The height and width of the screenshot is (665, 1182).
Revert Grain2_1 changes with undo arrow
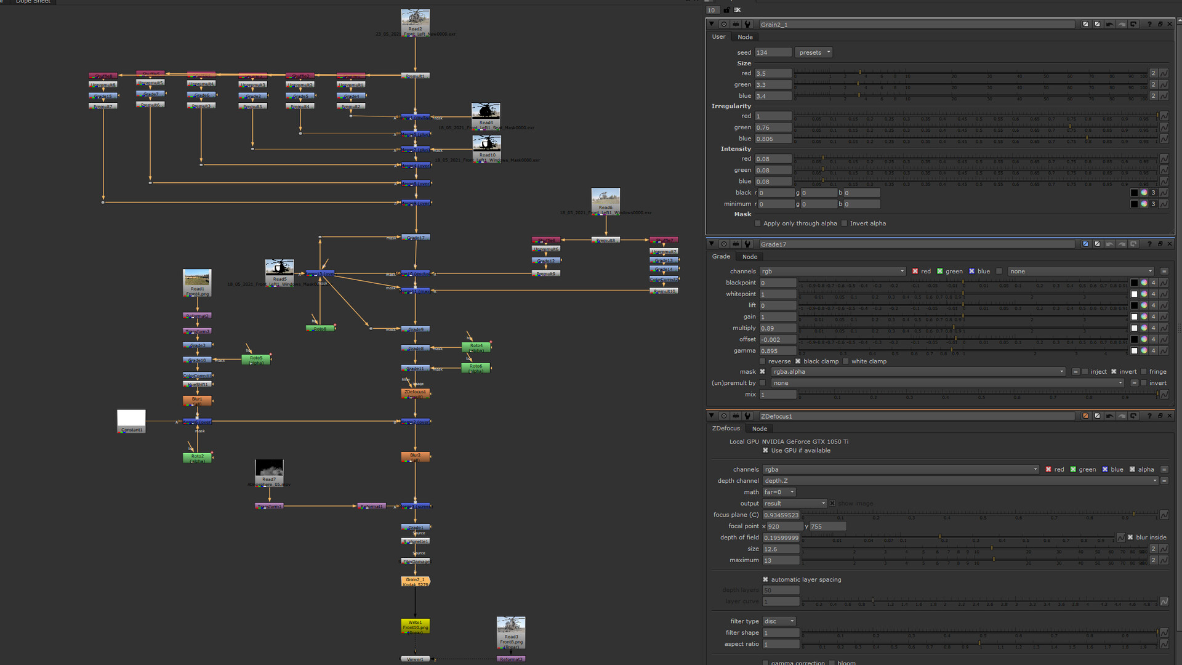pos(1109,25)
